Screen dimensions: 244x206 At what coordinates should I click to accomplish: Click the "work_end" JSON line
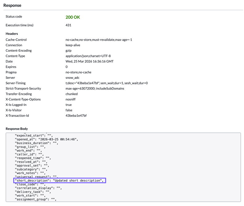28,151
